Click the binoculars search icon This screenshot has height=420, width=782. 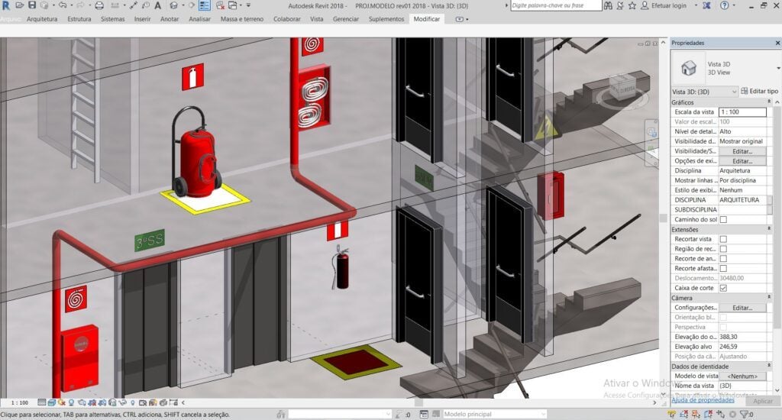point(608,5)
